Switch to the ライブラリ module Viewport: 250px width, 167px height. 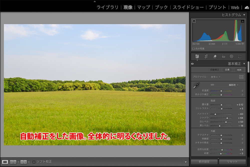[x=107, y=7]
